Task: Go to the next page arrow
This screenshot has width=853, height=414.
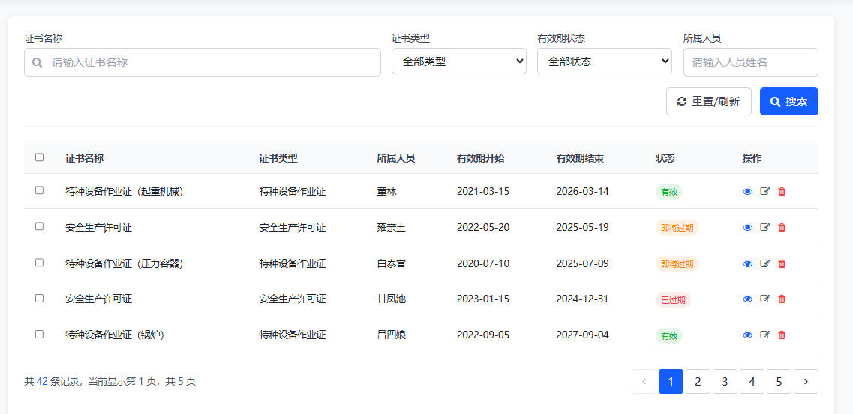Action: coord(806,382)
